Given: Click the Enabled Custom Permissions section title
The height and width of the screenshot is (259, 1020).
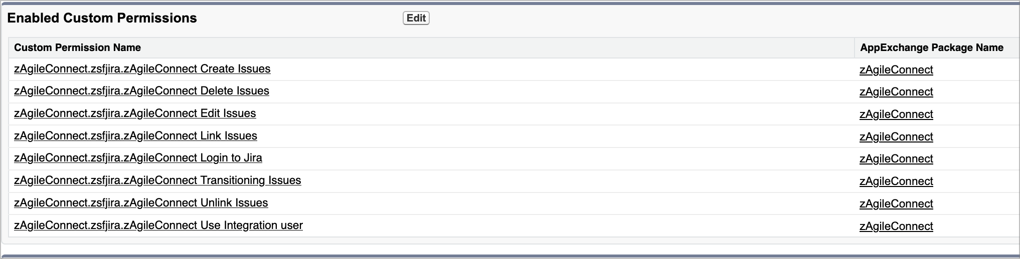Looking at the screenshot, I should (102, 18).
